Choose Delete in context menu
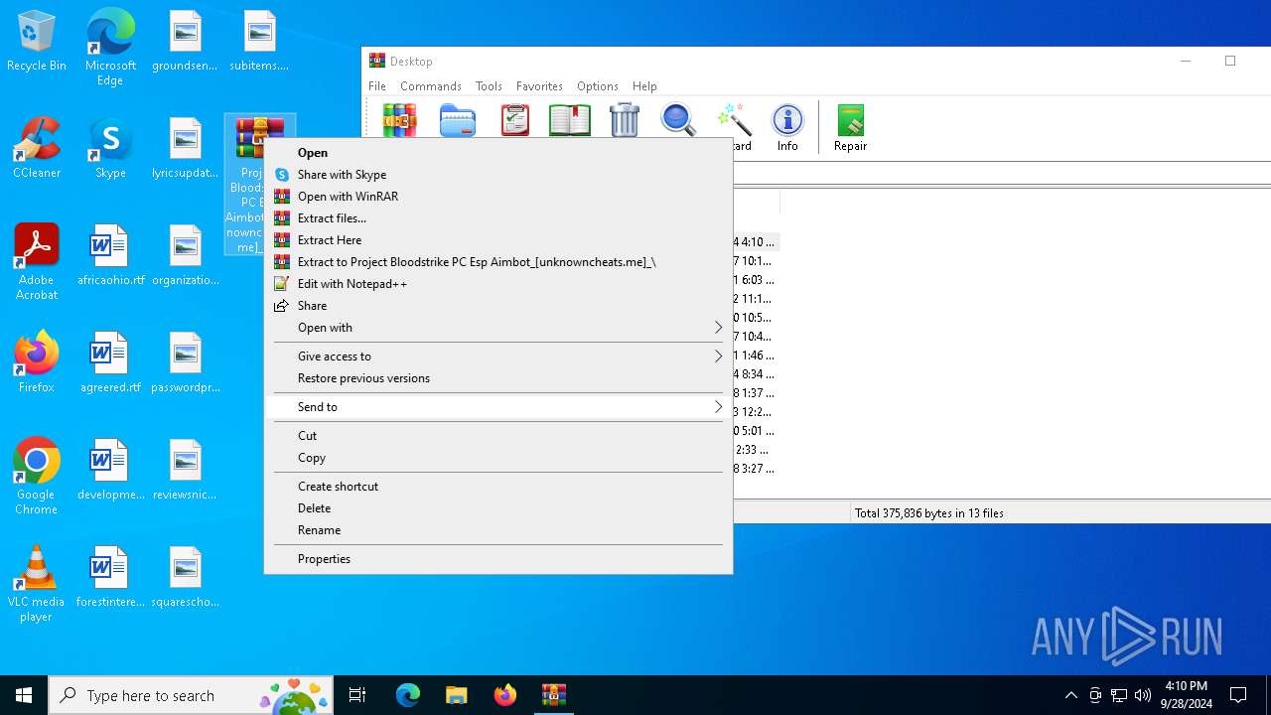The width and height of the screenshot is (1271, 715). 498,508
